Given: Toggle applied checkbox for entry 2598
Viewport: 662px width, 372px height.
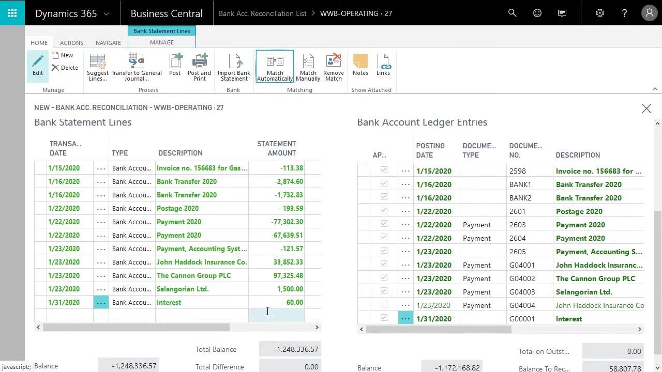Looking at the screenshot, I should [x=384, y=170].
